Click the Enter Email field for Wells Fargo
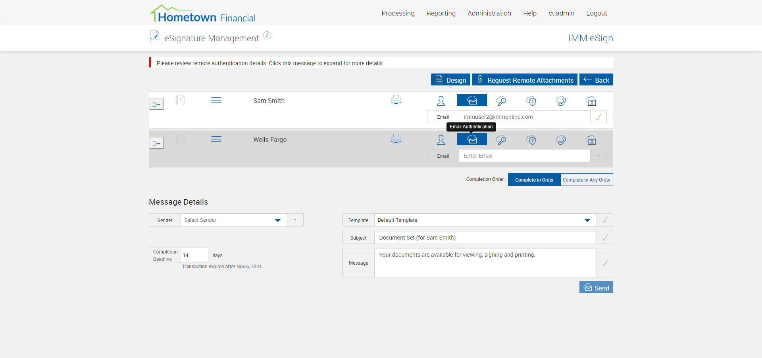The width and height of the screenshot is (762, 358). (525, 156)
